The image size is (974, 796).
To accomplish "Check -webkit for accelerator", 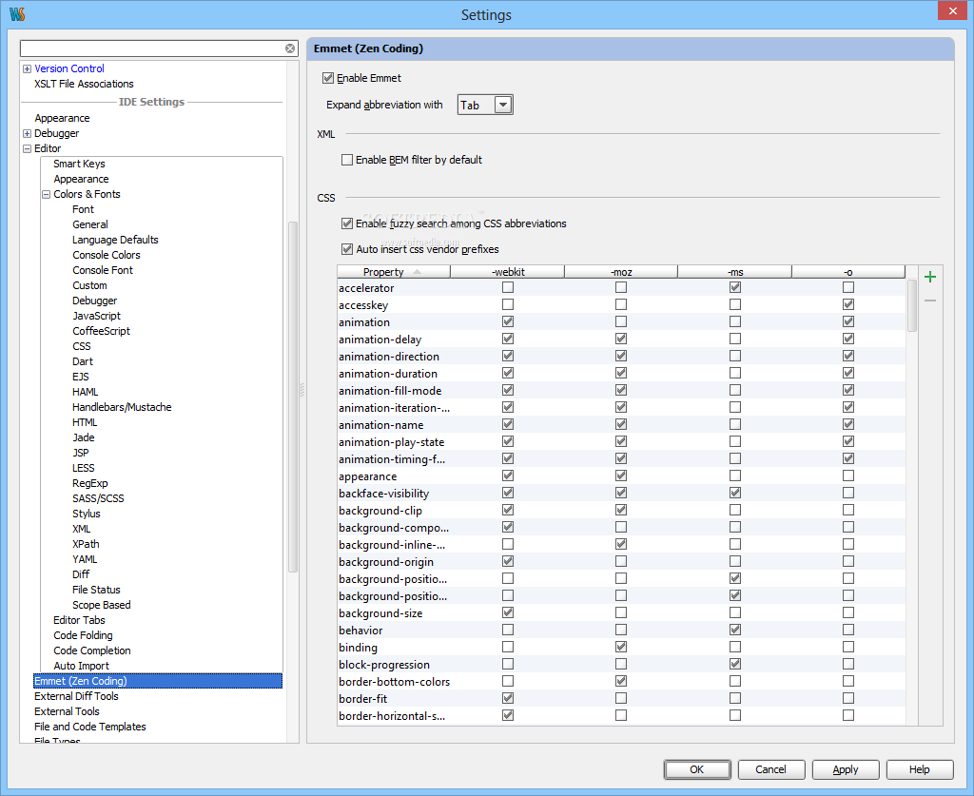I will click(x=508, y=287).
